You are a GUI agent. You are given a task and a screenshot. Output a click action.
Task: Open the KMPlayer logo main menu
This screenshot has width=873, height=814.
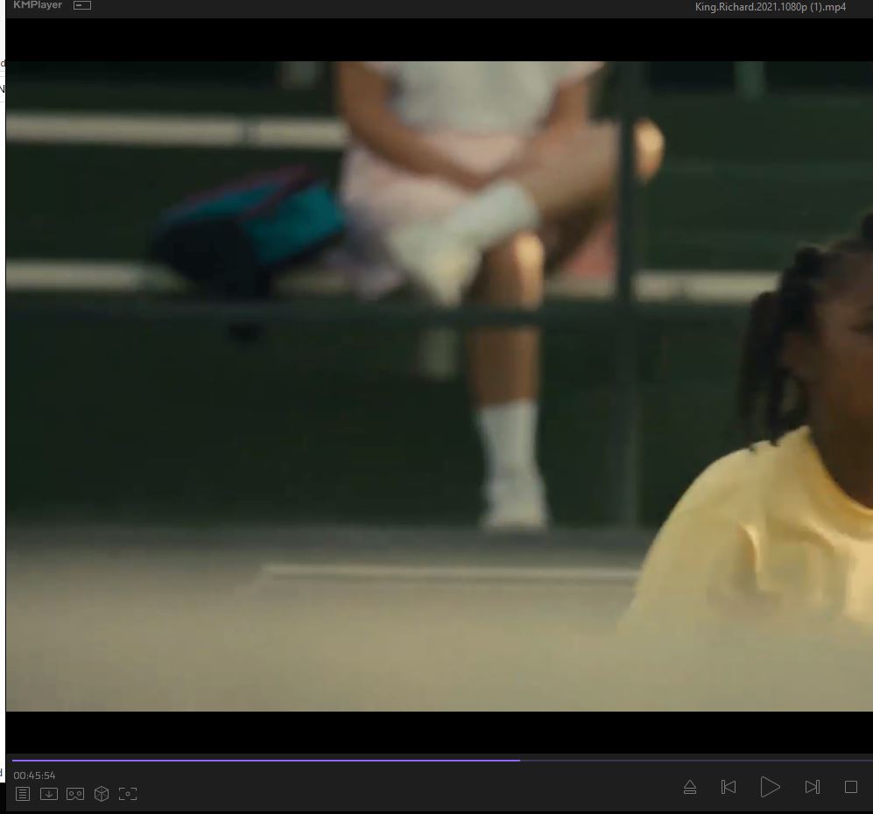[37, 5]
